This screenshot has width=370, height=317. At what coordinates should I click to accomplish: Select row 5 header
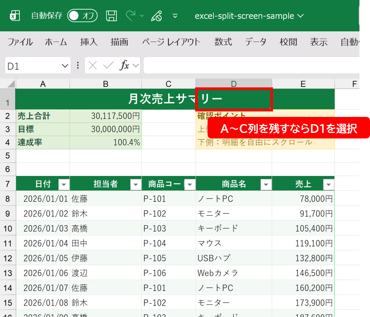[8, 156]
